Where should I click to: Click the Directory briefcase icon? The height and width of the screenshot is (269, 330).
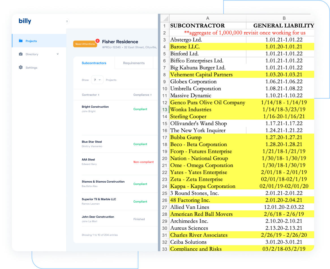pos(21,54)
